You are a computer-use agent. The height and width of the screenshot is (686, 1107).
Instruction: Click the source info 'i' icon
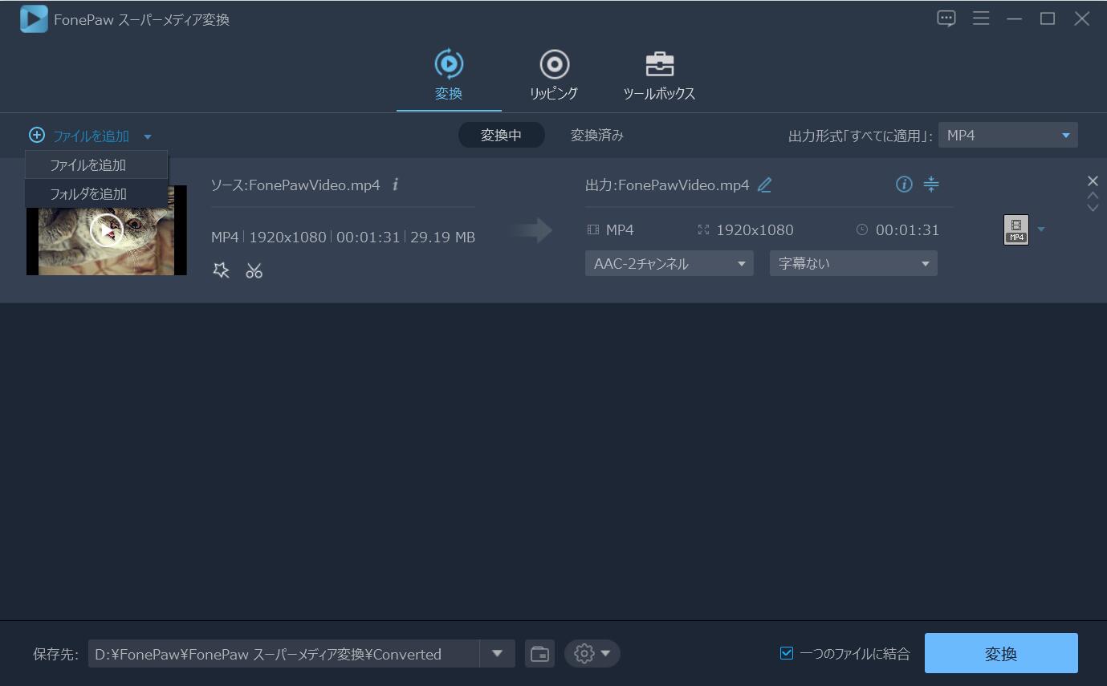pyautogui.click(x=395, y=185)
